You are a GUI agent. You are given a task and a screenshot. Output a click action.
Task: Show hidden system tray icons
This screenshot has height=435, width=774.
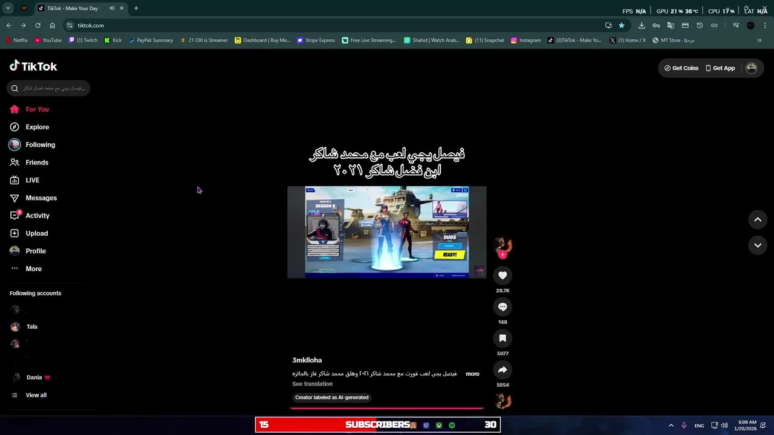[x=671, y=425]
